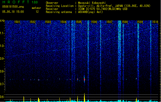Click the tallest yellow spike in power graph
Image resolution: width=161 pixels, height=102 pixels.
tap(84, 97)
